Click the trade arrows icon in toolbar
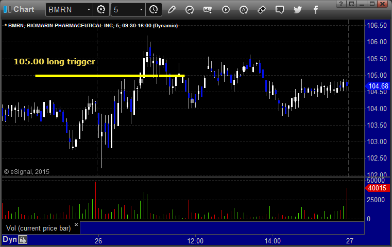The width and height of the screenshot is (392, 247). [262, 10]
